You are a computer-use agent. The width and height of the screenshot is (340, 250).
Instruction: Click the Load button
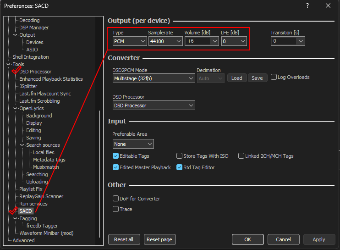(x=236, y=78)
